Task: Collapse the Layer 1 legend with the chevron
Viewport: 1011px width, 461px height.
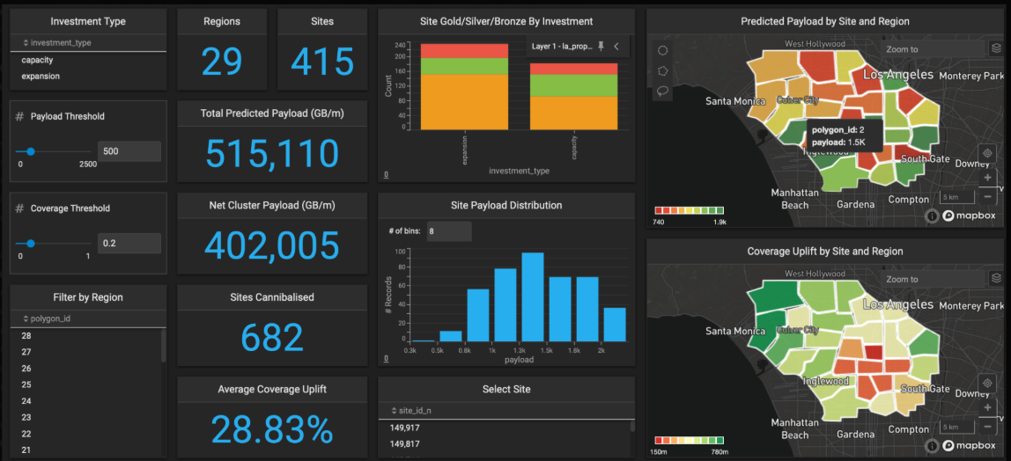Action: tap(616, 47)
